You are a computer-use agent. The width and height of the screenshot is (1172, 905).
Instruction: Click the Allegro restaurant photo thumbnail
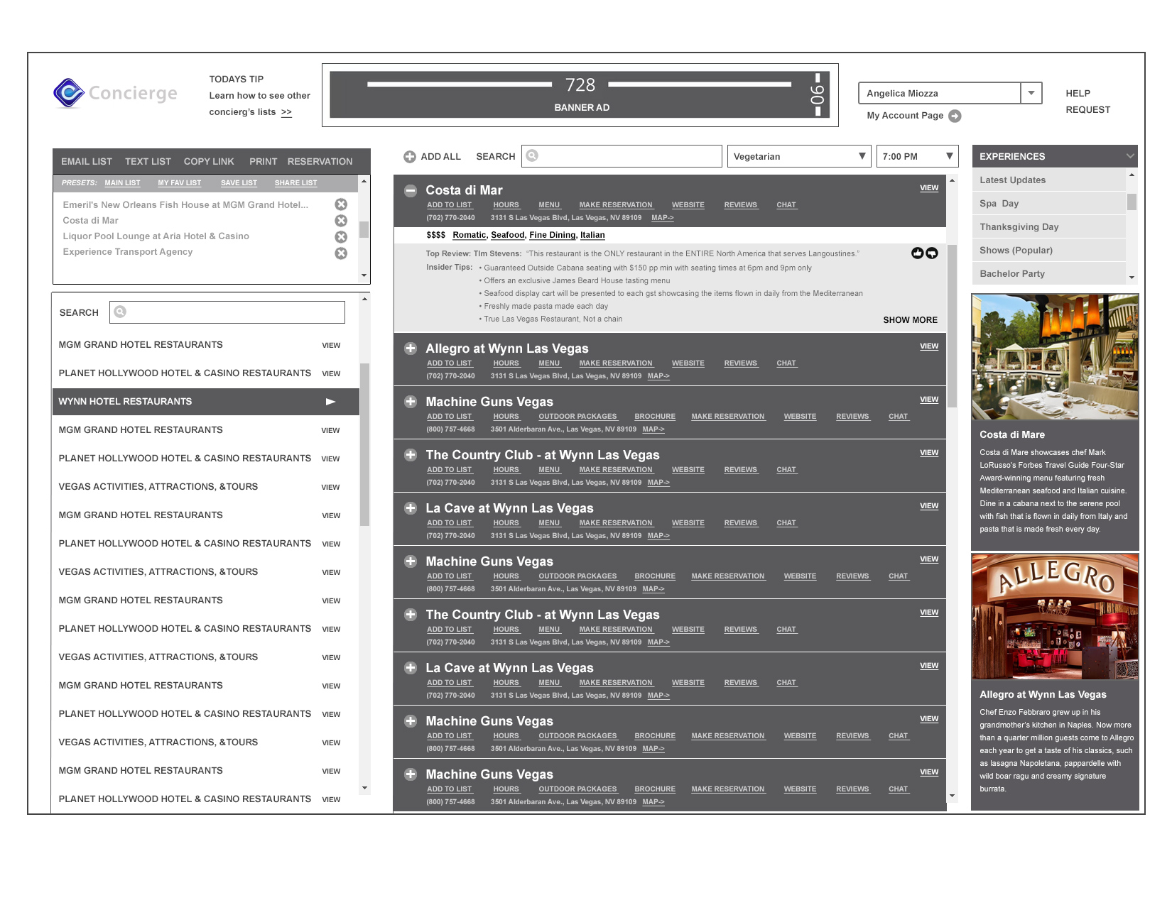click(x=1055, y=617)
